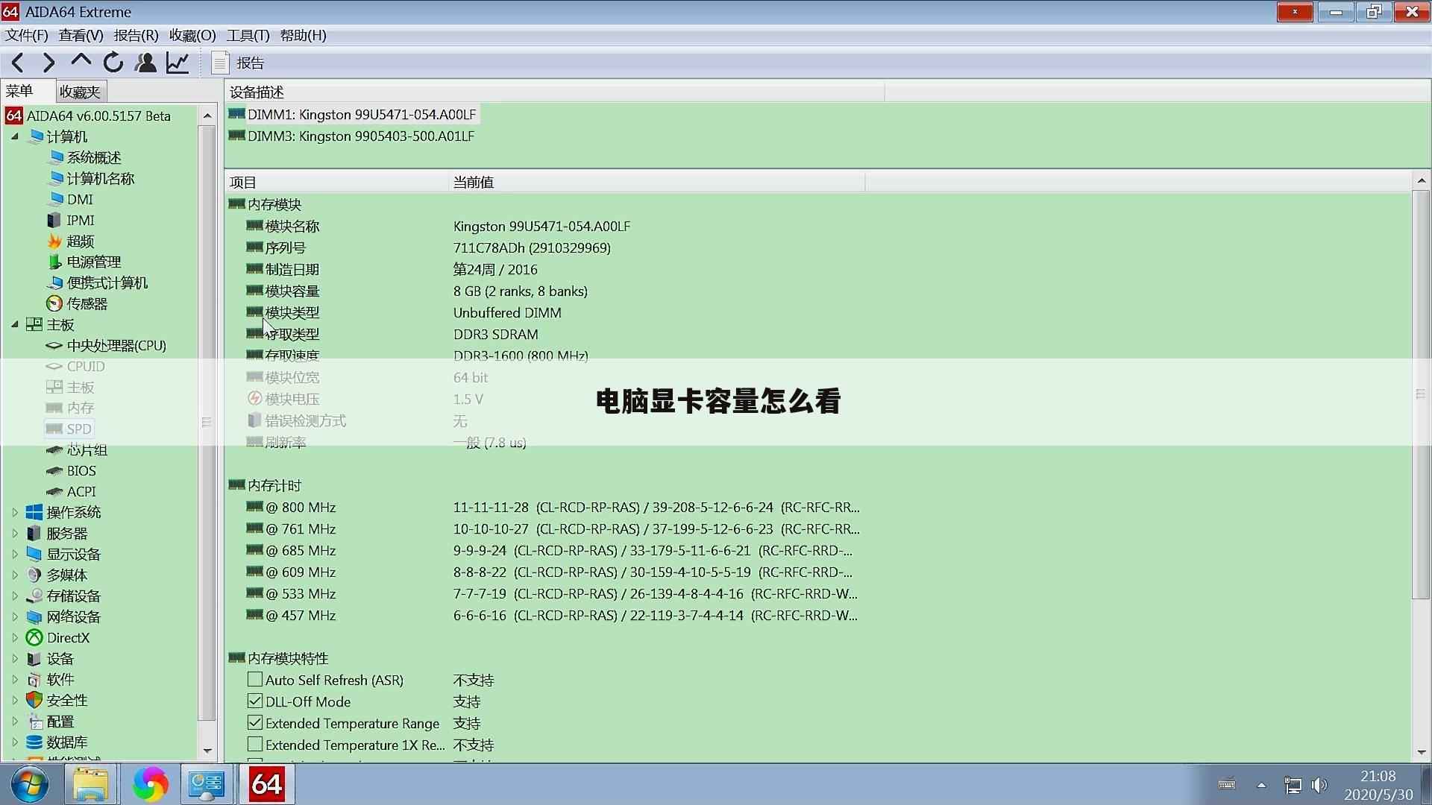Toggle Extended Temperature Range checkbox
1432x805 pixels.
pyautogui.click(x=255, y=723)
